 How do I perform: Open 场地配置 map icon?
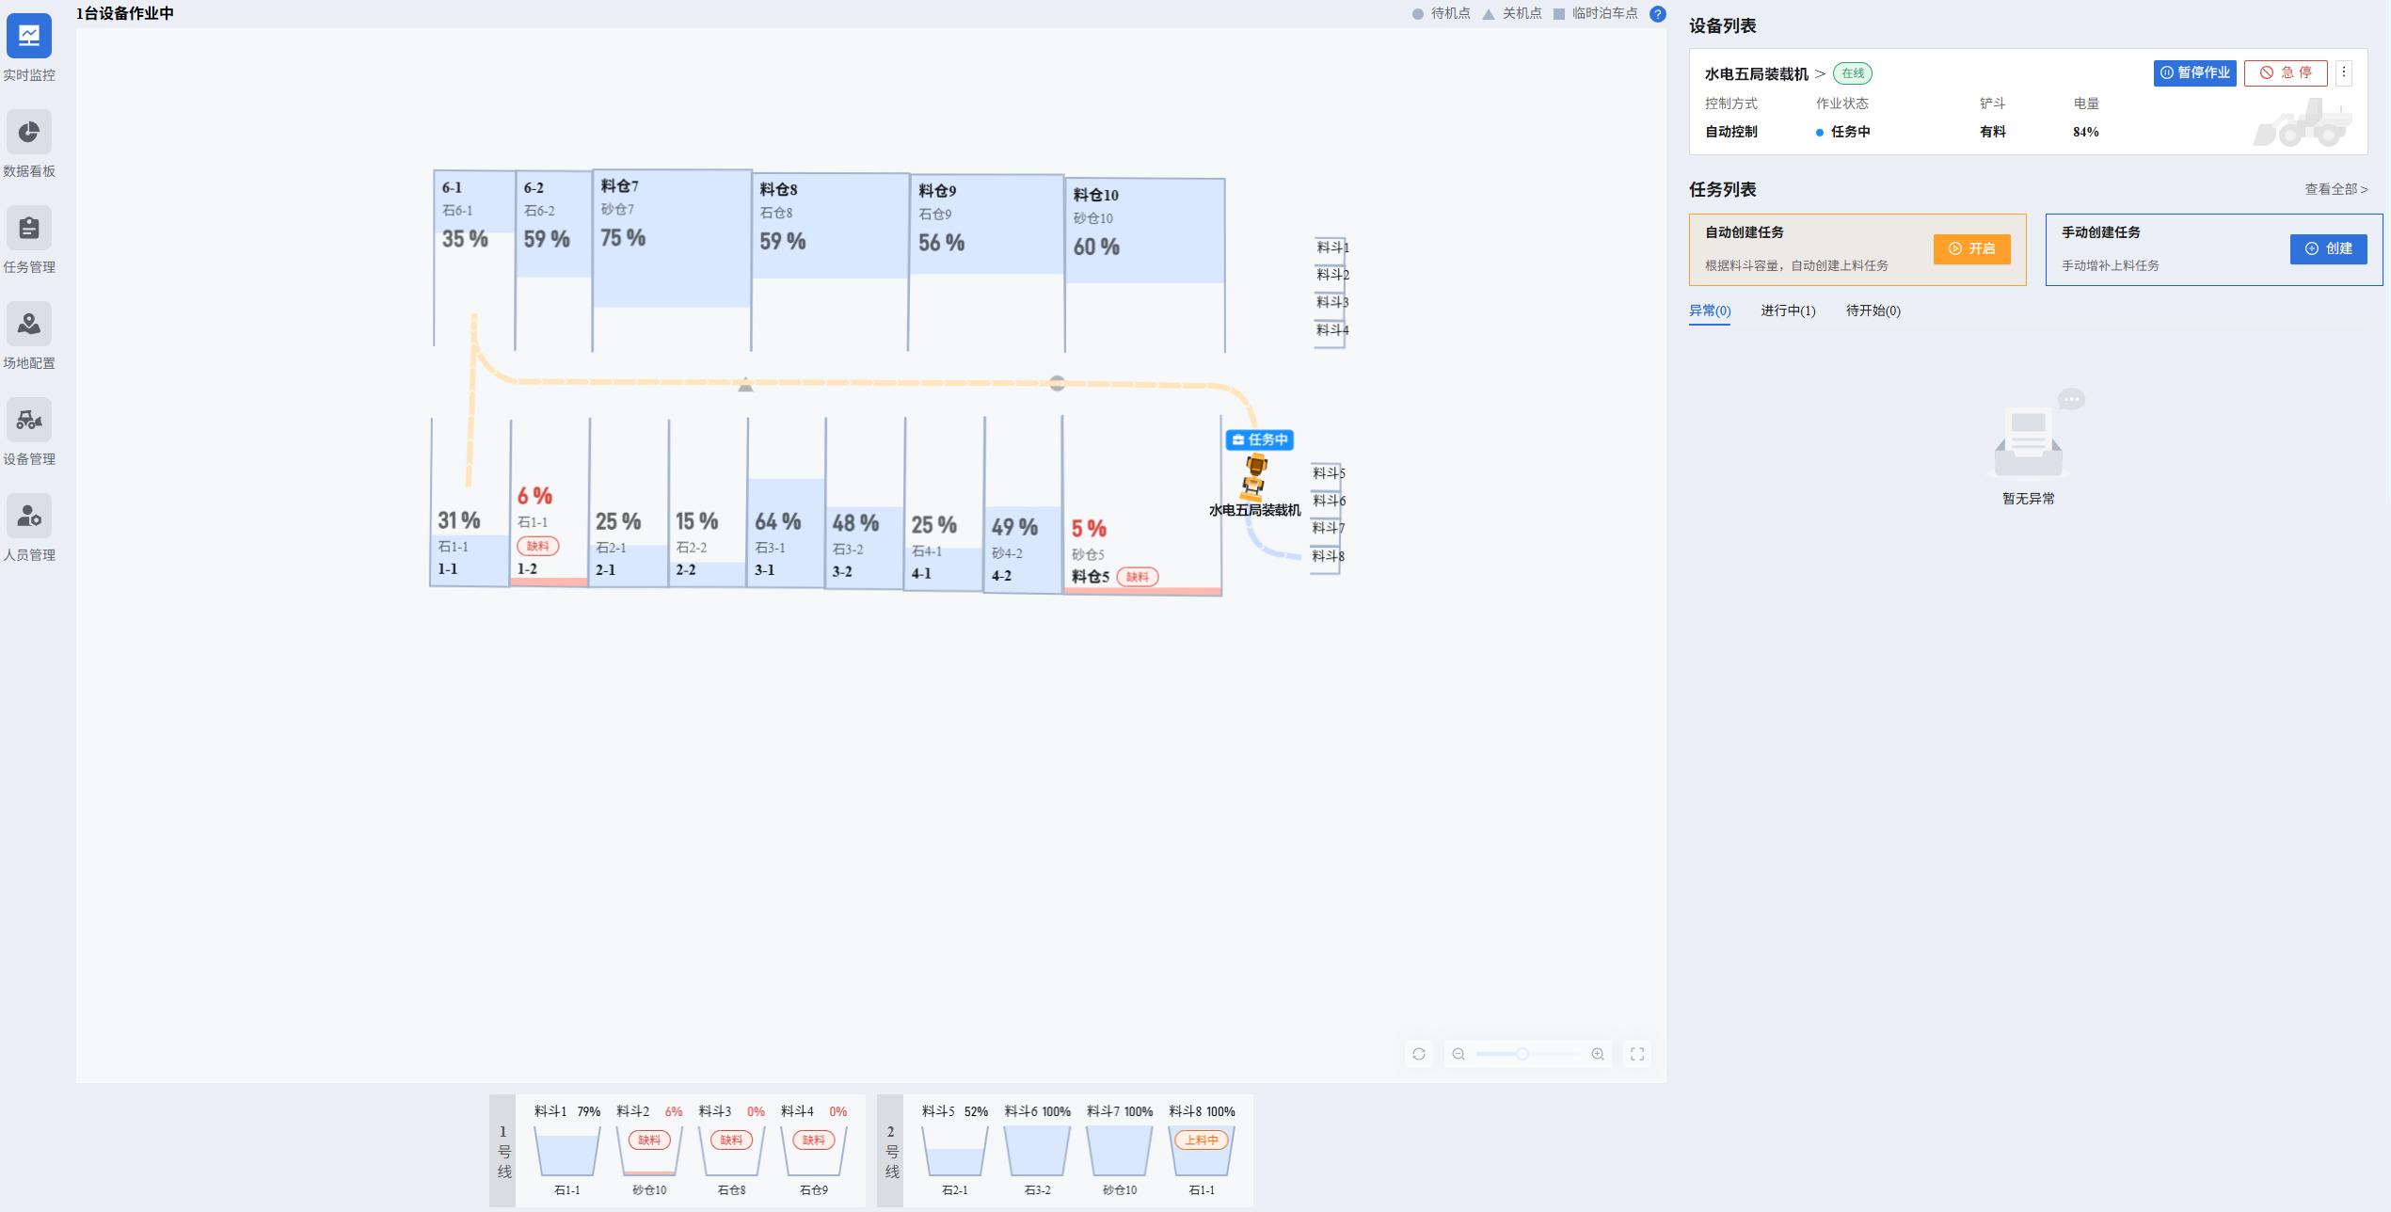point(29,325)
